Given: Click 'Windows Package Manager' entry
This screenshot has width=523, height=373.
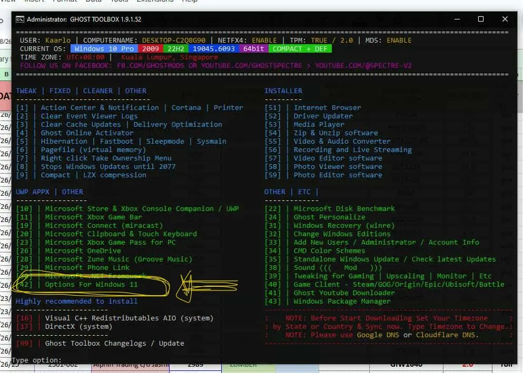Looking at the screenshot, I should click(x=342, y=301).
